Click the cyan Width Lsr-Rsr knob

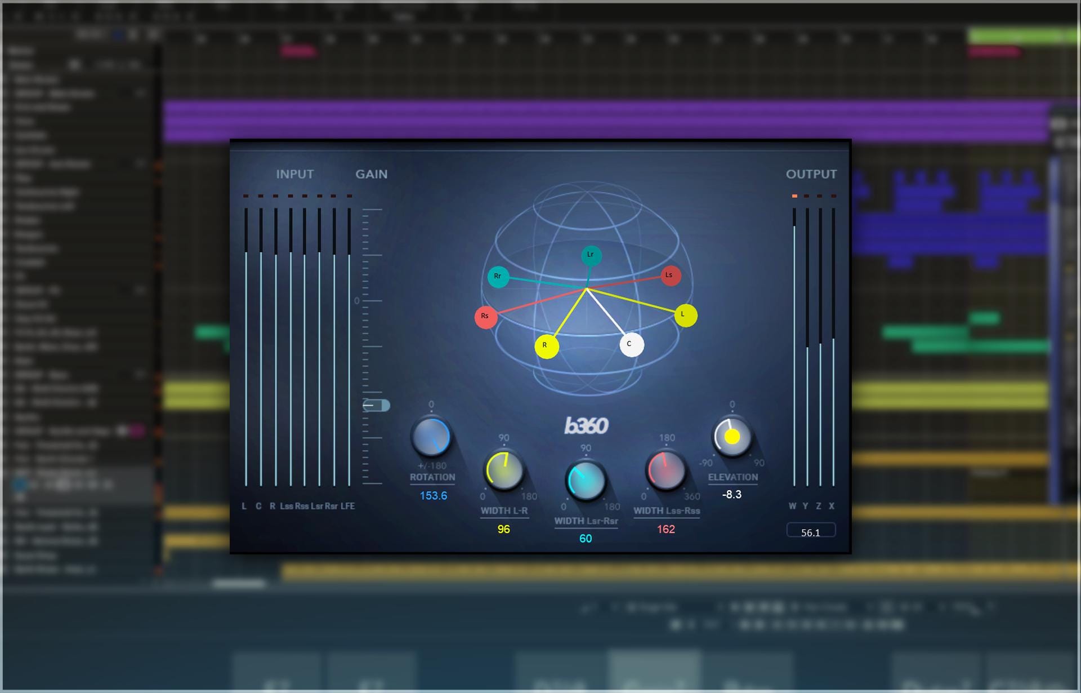586,481
